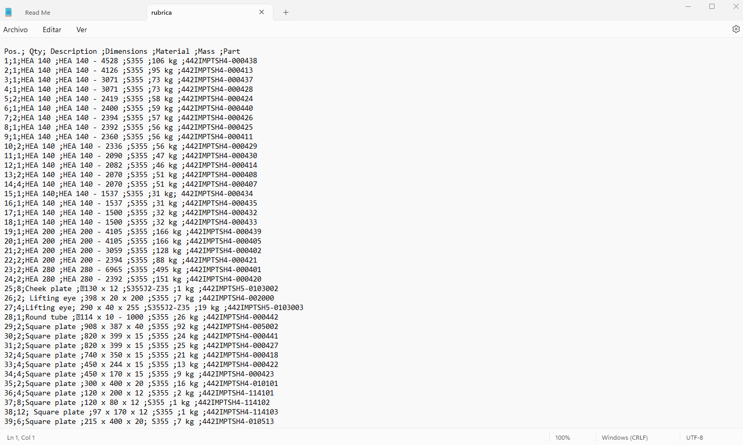Place cursor in the Pos.; Qty; Description header line

pos(122,51)
